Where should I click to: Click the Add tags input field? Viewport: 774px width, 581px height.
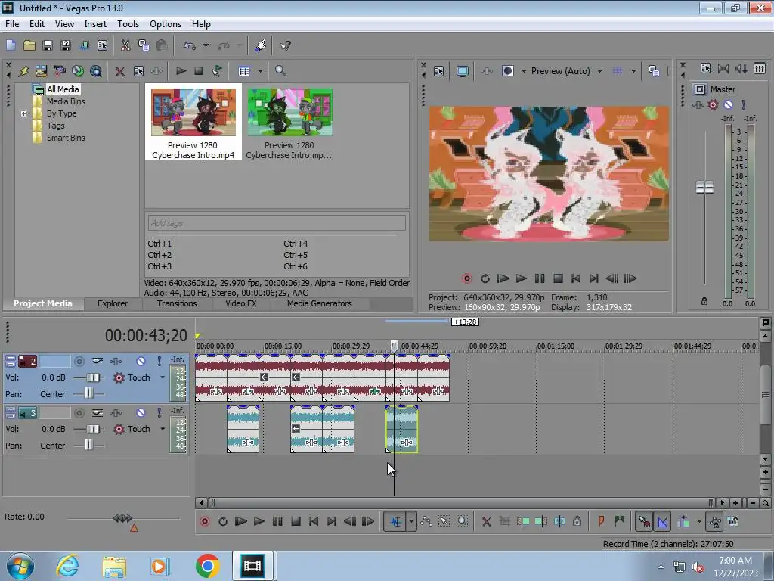[277, 223]
